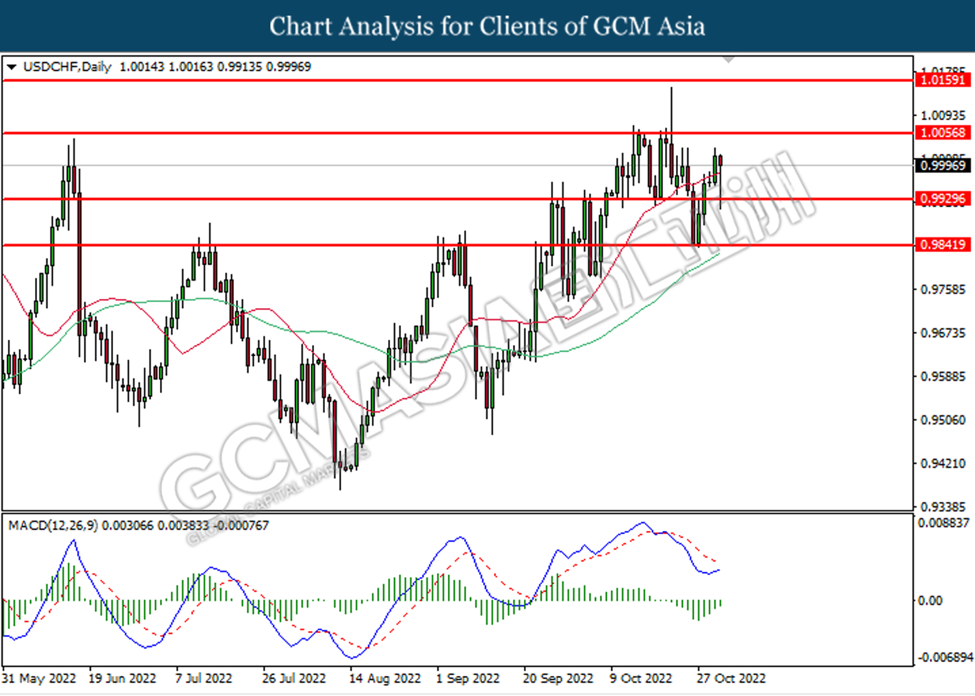Click the 0.94210 price axis value

pyautogui.click(x=943, y=463)
